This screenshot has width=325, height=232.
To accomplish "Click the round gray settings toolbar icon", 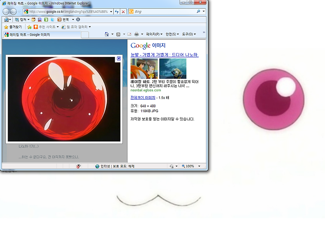I will pos(78,19).
